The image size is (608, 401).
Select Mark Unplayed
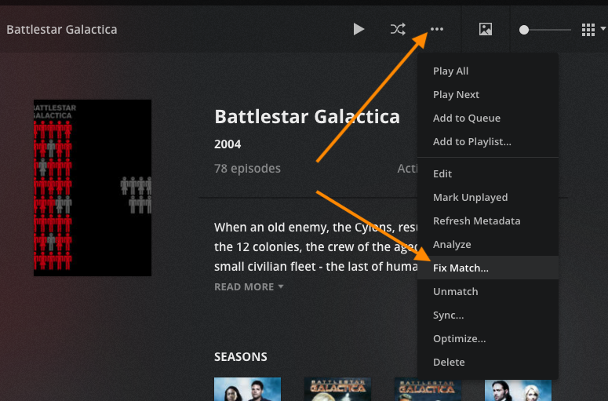click(x=488, y=198)
